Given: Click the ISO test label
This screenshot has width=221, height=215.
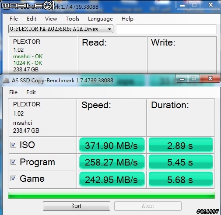Looking at the screenshot, I should coord(27,145).
